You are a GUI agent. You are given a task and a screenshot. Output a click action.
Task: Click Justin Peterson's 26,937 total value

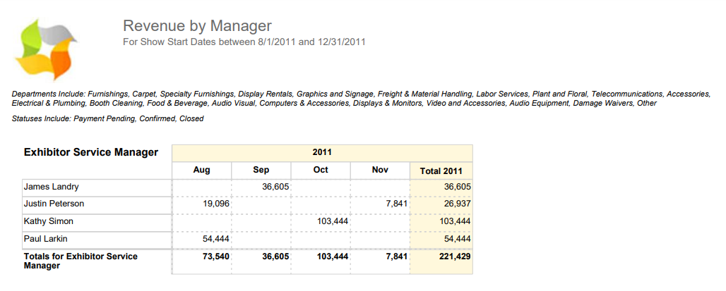457,204
